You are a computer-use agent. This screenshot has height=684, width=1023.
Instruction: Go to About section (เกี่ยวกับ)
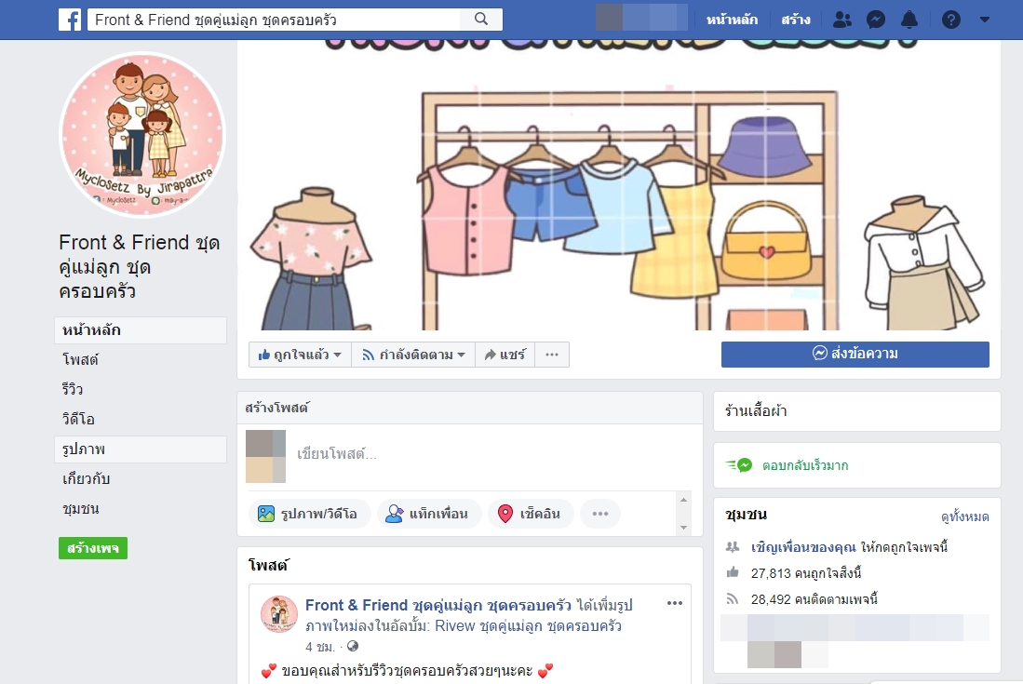87,479
